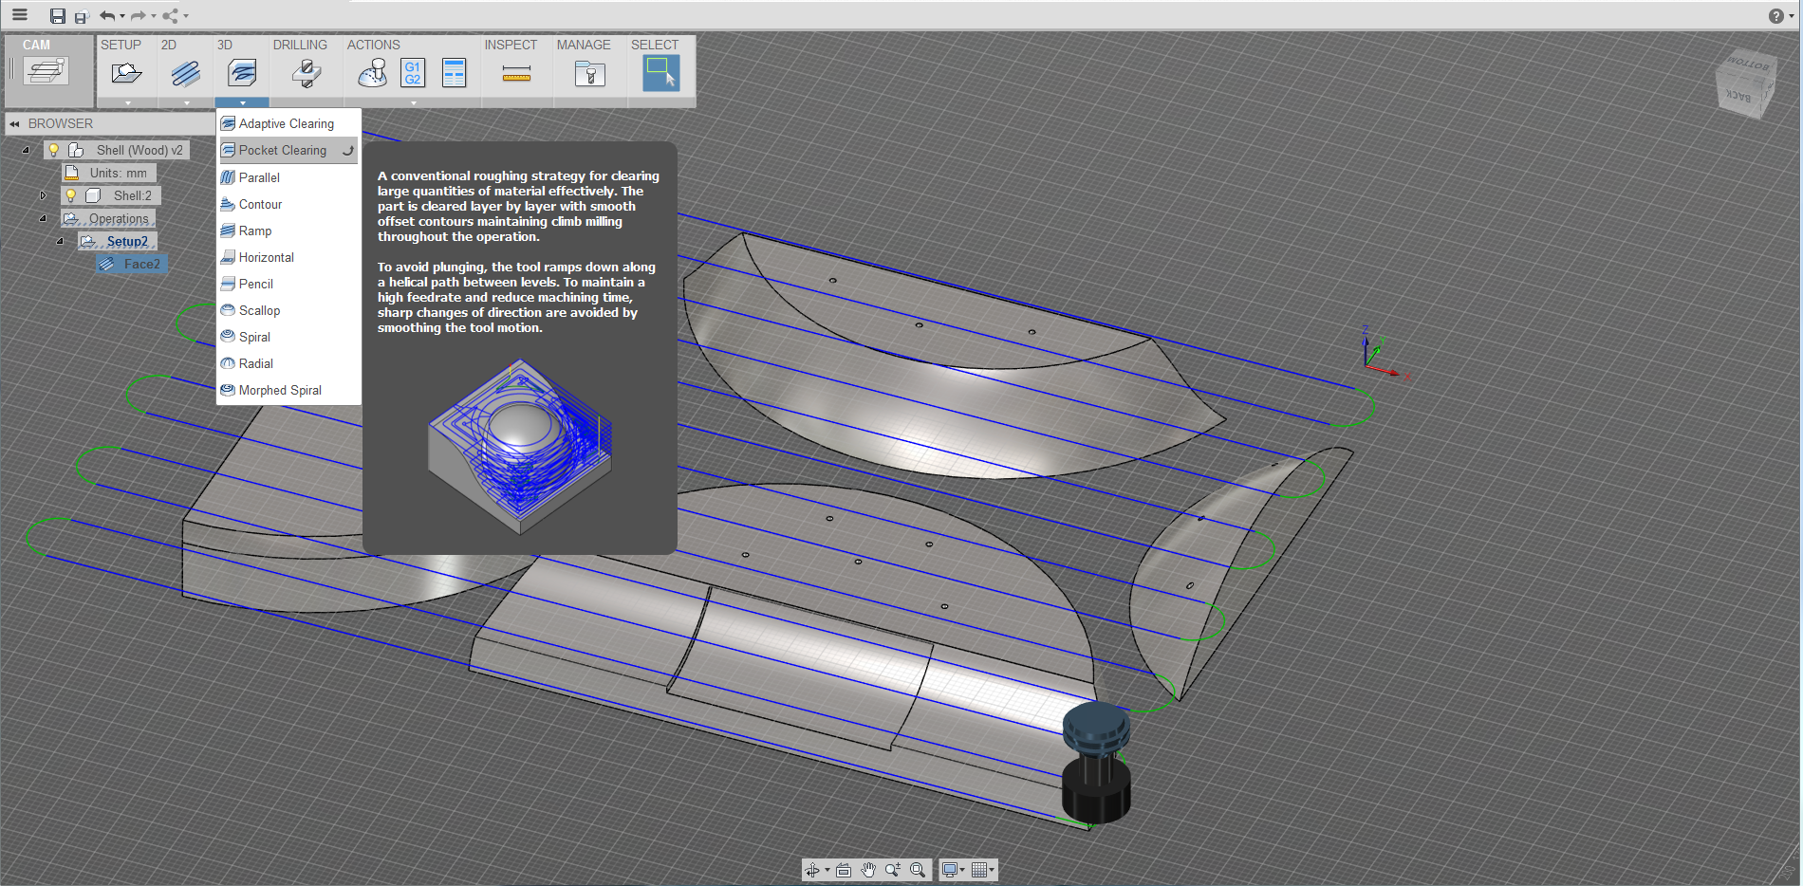
Task: Click the Operations folder label
Action: tap(119, 218)
